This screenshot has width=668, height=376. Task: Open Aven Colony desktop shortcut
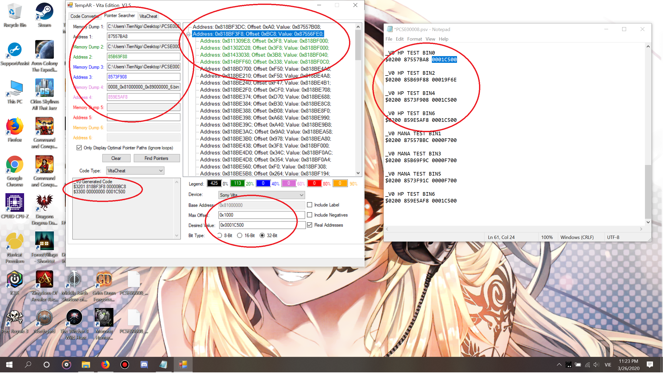(44, 56)
